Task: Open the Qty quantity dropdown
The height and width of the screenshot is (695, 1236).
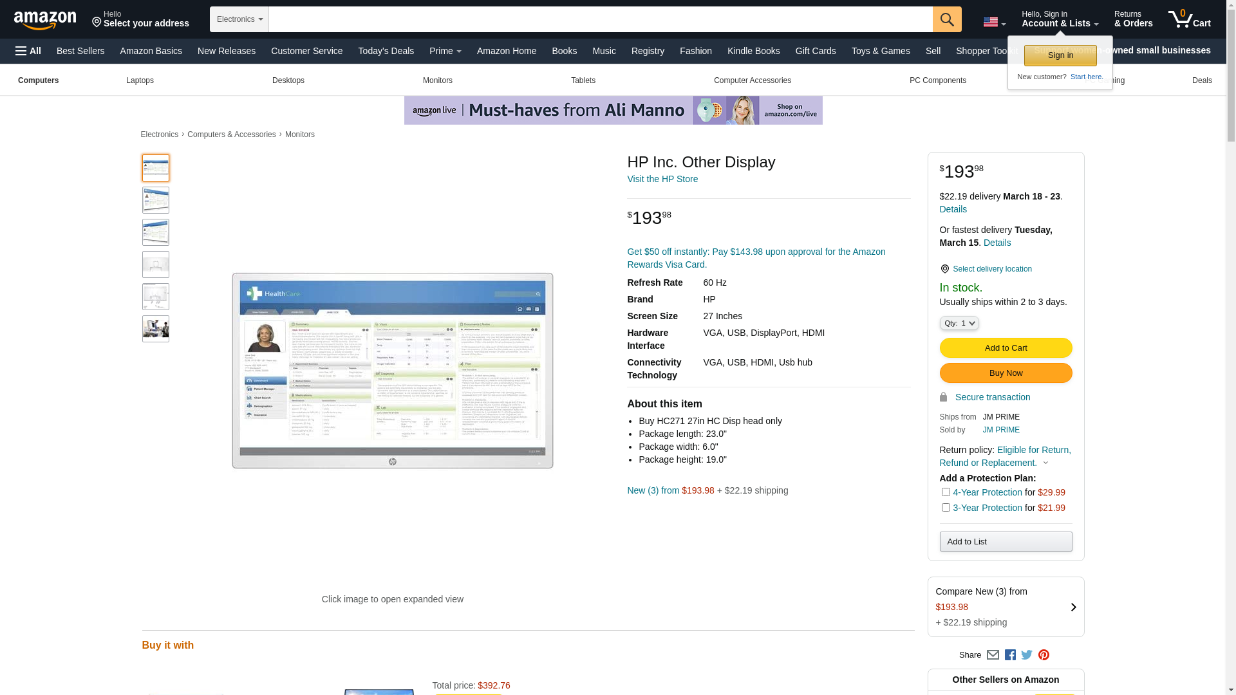Action: coord(959,324)
